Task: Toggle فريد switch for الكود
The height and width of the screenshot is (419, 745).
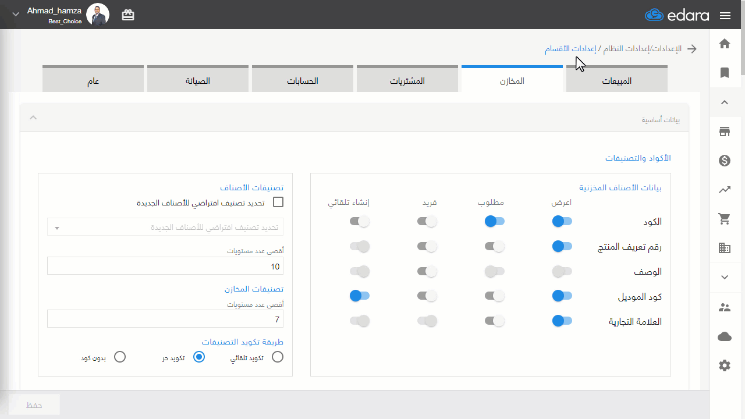Action: coord(427,221)
